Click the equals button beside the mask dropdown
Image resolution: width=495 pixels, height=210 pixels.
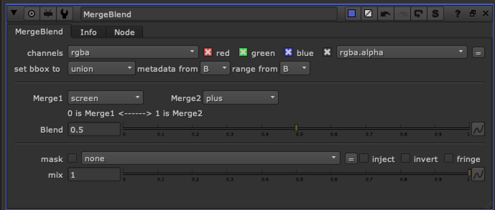(351, 158)
